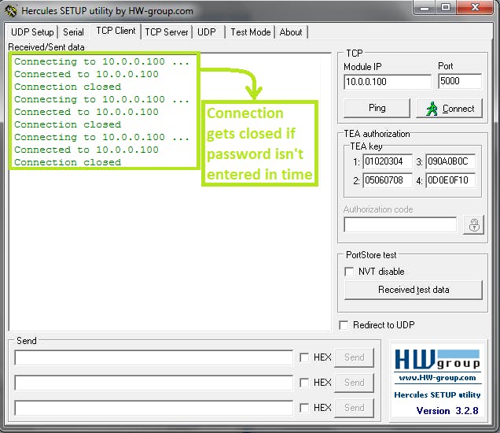Click the padlock authorization code button
500x433 pixels.
point(474,225)
